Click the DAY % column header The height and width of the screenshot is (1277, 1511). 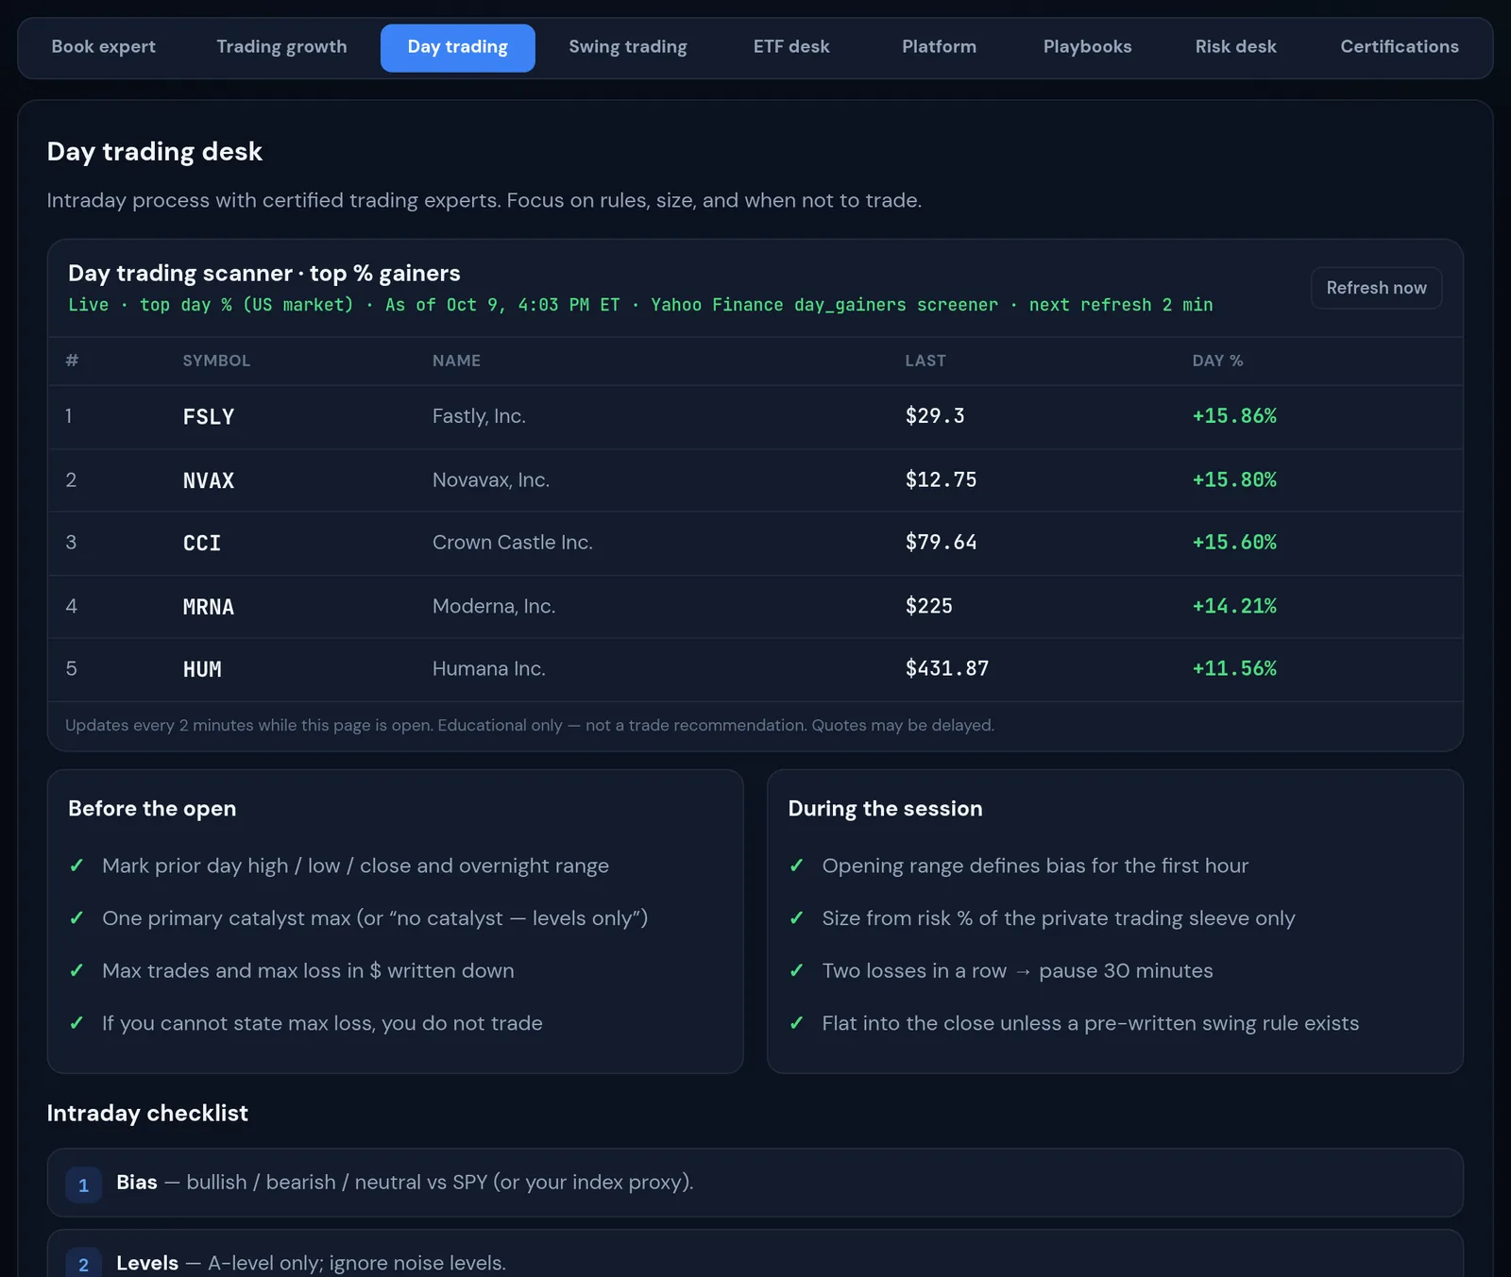tap(1217, 361)
